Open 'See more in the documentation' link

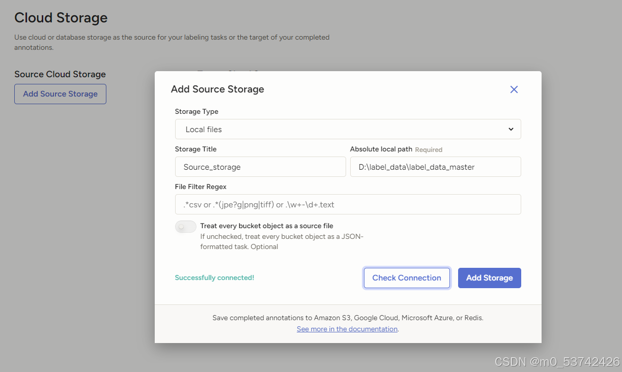click(x=347, y=329)
